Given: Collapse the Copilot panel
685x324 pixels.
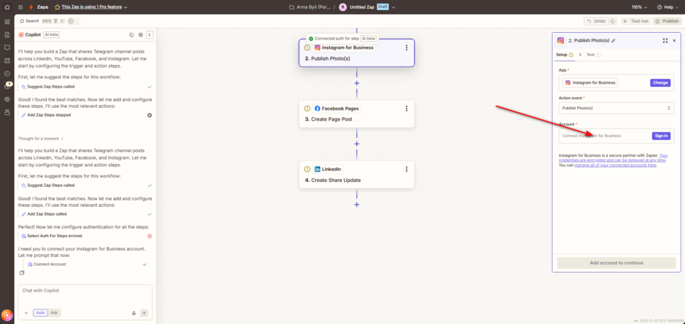Looking at the screenshot, I should (150, 35).
